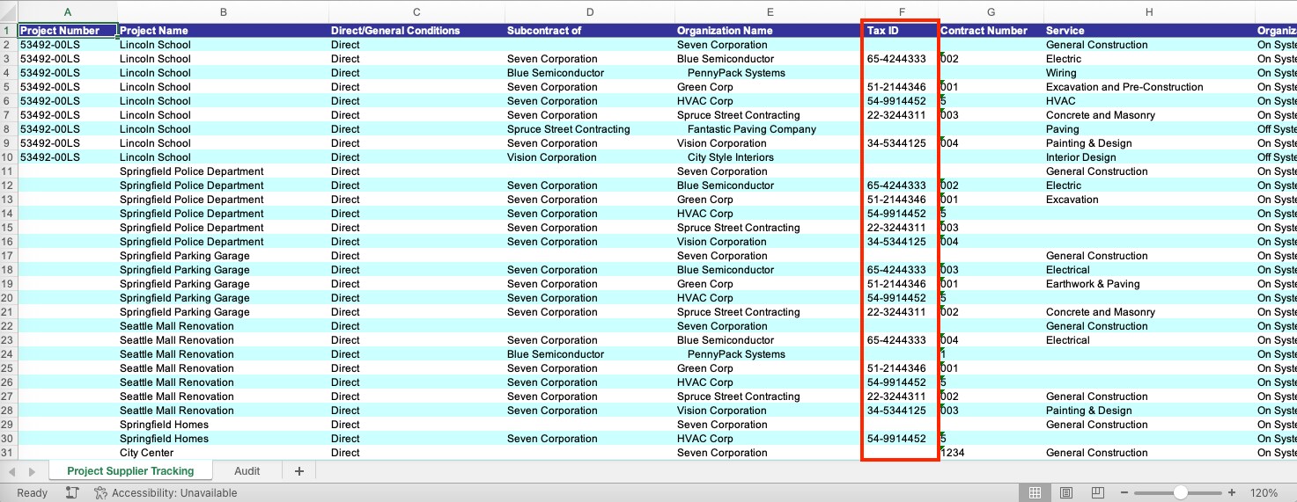Click Seattle Mall Renovation in row 22

pos(177,326)
